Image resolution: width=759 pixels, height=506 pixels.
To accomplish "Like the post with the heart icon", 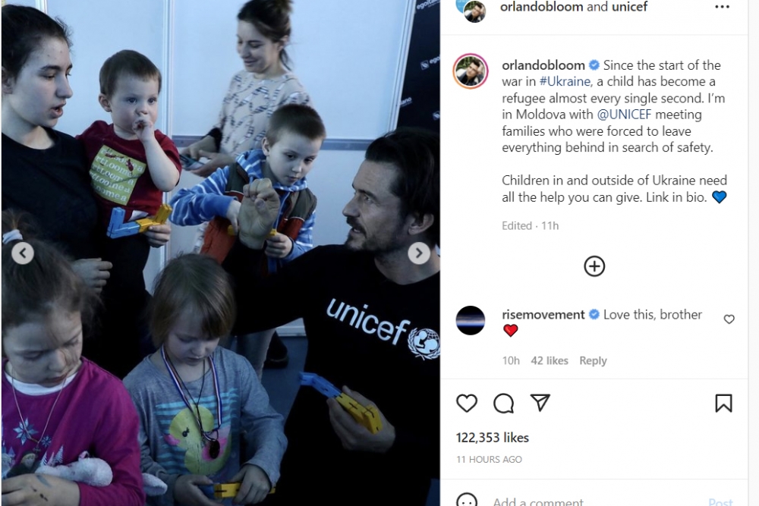I will tap(467, 403).
